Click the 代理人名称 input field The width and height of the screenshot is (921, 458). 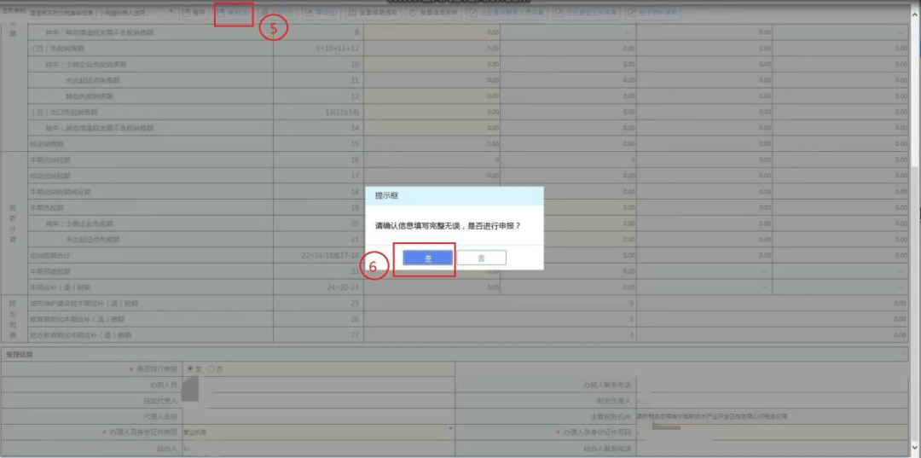point(318,417)
